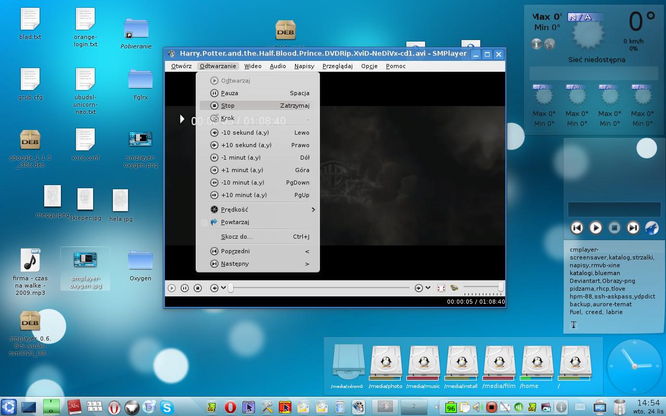Viewport: 666px width, 416px height.
Task: Open the Pomoc menu
Action: pos(396,66)
